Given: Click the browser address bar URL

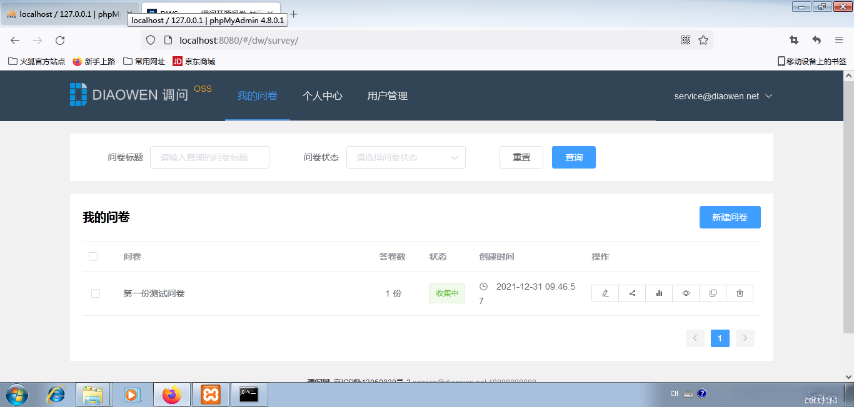Looking at the screenshot, I should pyautogui.click(x=239, y=40).
